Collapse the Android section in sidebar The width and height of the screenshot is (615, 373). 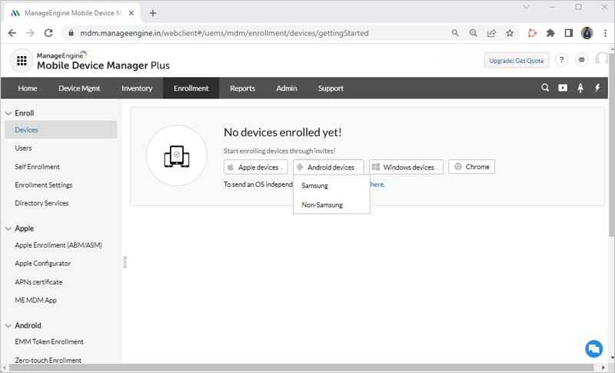pos(8,325)
